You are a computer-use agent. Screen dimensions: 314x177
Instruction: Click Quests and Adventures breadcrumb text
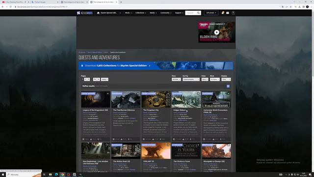point(118,53)
